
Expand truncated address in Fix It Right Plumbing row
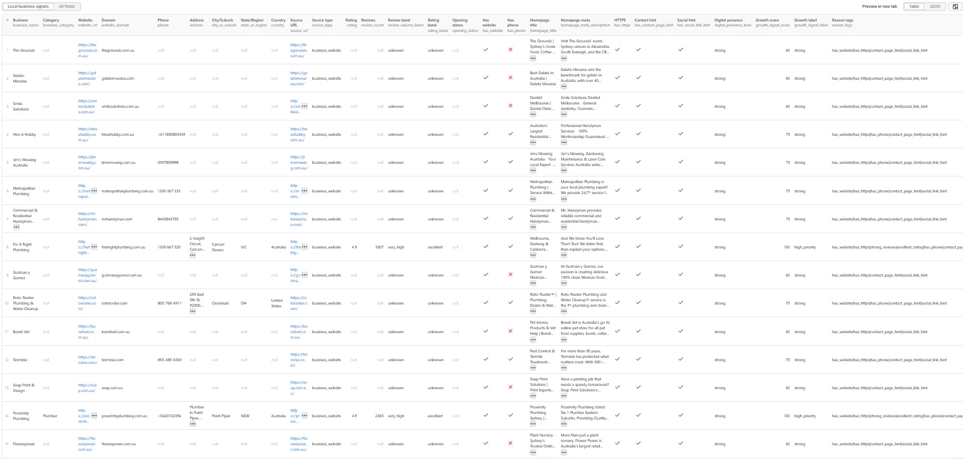tap(193, 255)
